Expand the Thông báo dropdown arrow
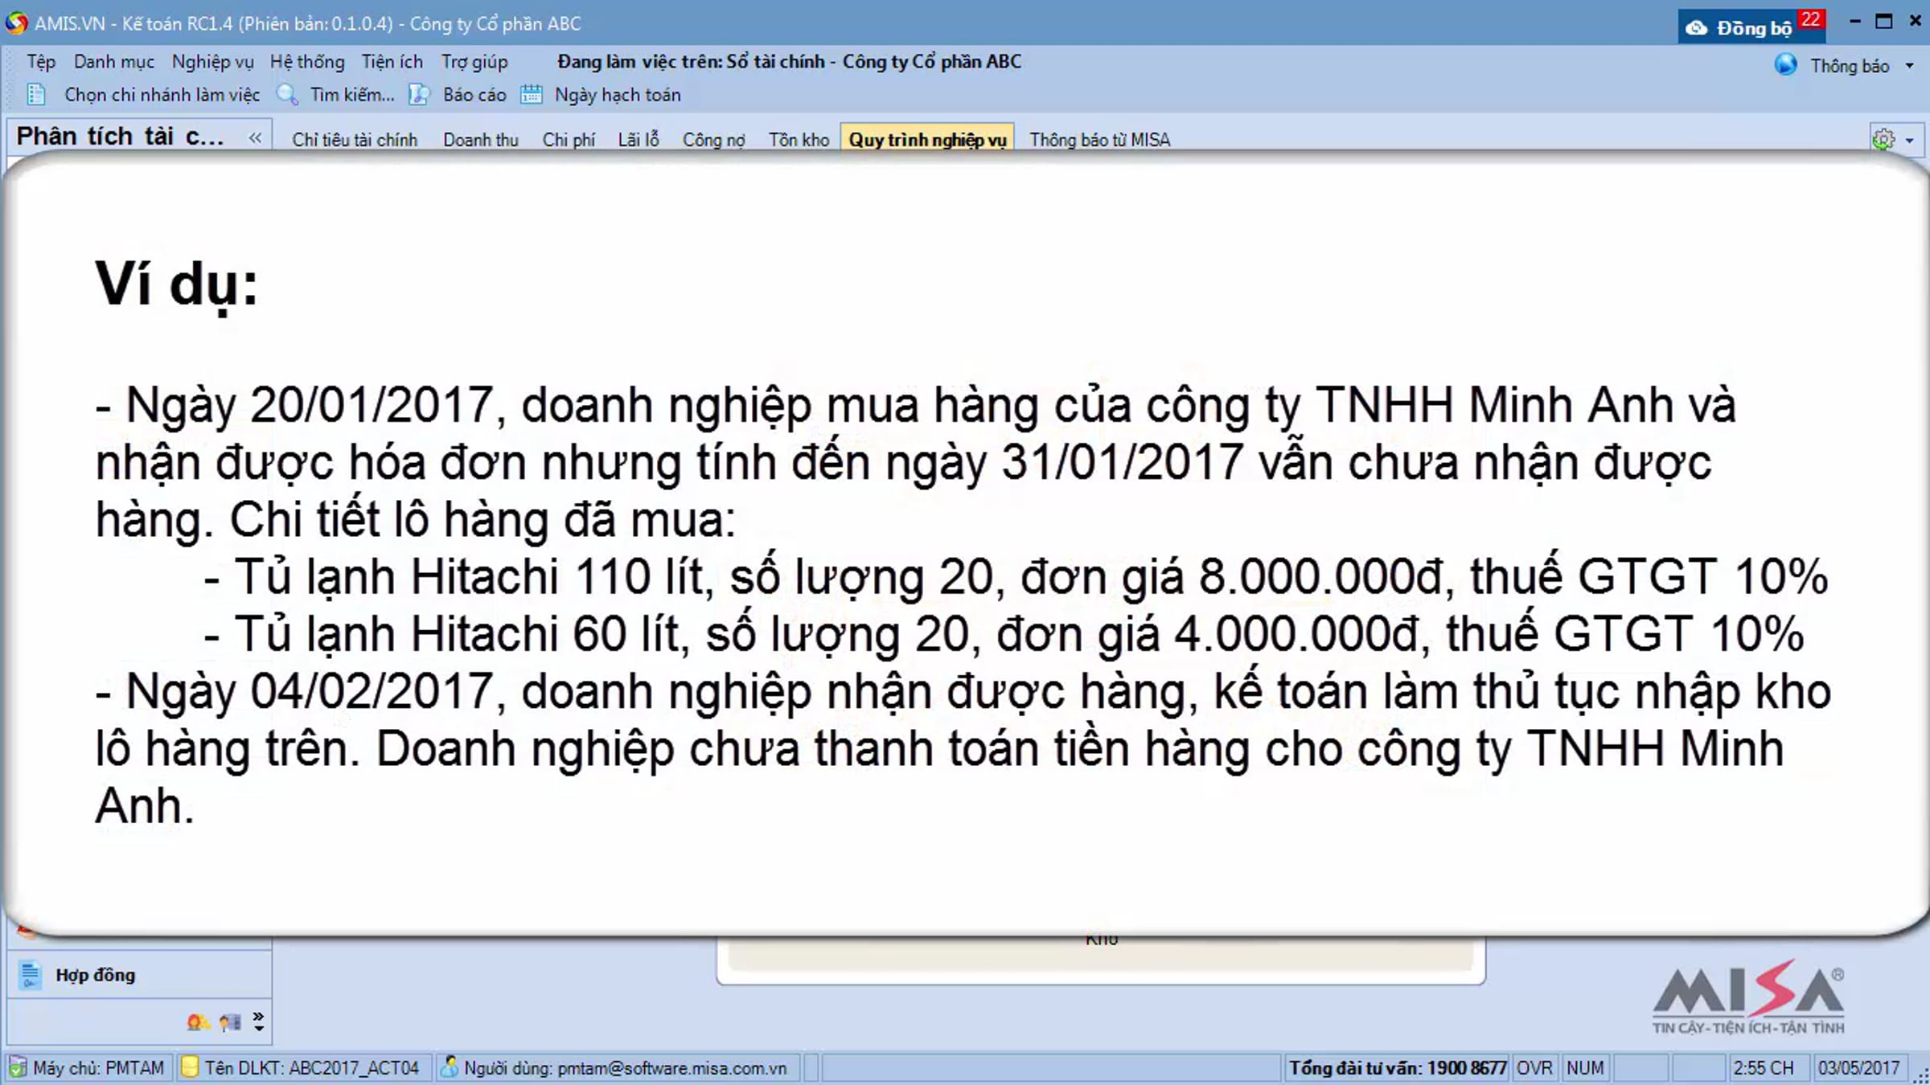Image resolution: width=1930 pixels, height=1085 pixels. click(1910, 66)
